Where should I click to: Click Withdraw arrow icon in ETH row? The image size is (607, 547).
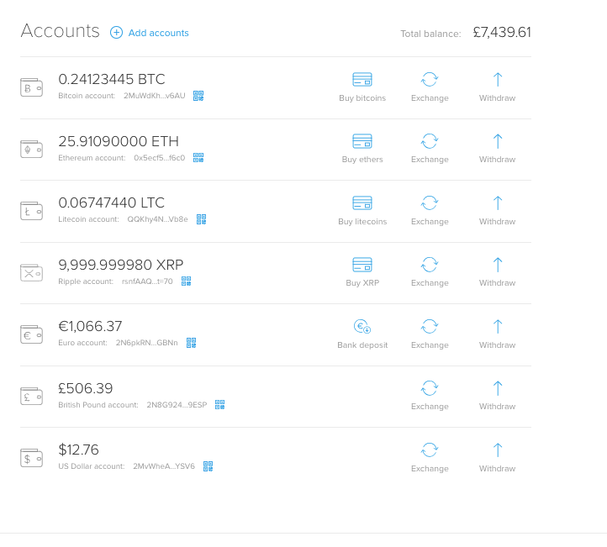click(498, 141)
